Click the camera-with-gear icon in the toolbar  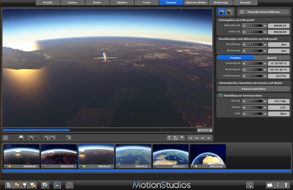[x=69, y=138]
